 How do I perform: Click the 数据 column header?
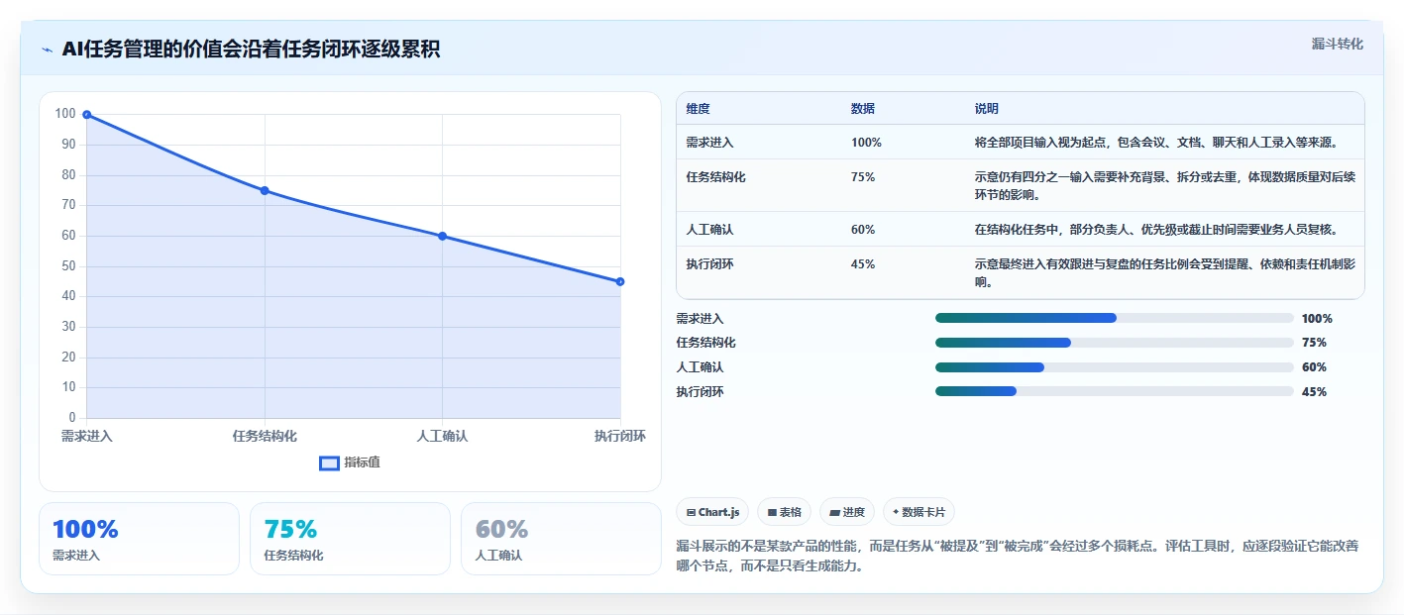click(x=863, y=109)
